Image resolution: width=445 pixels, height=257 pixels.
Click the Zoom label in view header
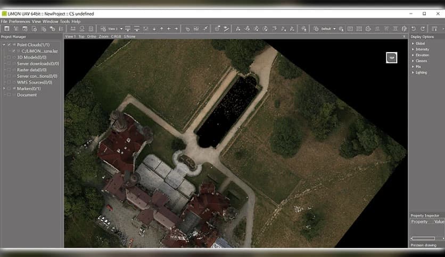(104, 37)
